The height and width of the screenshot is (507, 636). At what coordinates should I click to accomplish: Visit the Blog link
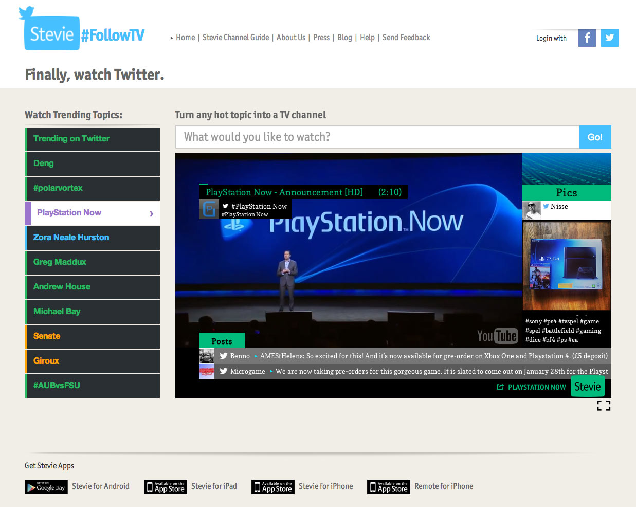coord(344,38)
